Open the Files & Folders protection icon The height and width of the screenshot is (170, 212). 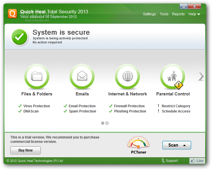tap(37, 77)
